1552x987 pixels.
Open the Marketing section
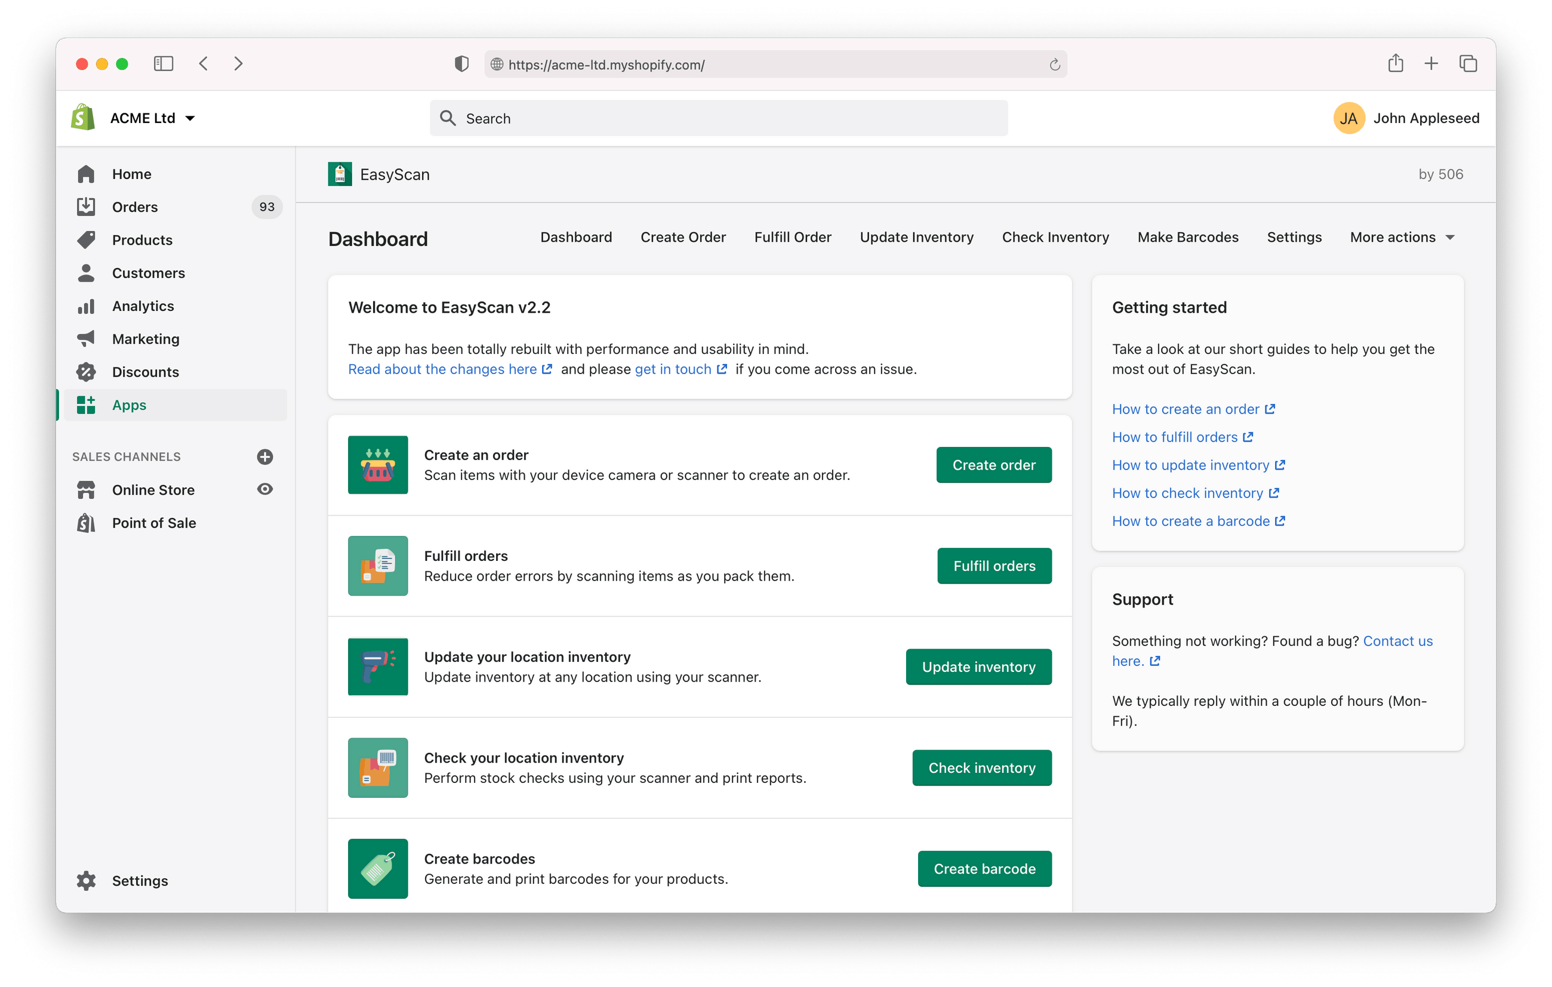(x=146, y=339)
